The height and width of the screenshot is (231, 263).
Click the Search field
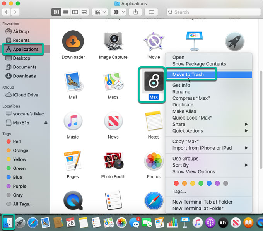213,12
